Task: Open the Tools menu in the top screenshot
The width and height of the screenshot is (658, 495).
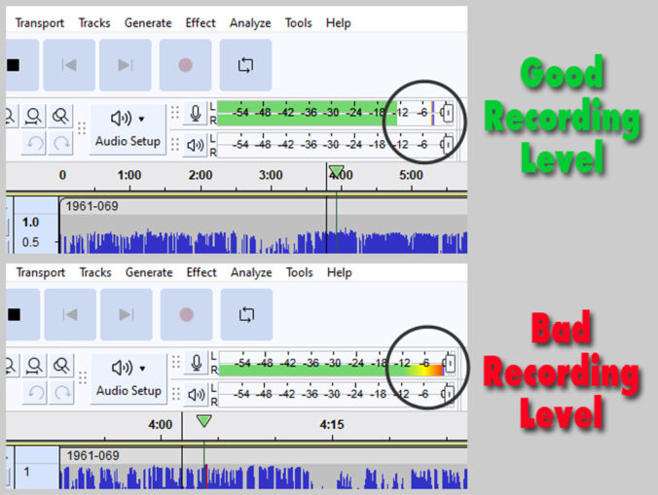Action: click(299, 22)
